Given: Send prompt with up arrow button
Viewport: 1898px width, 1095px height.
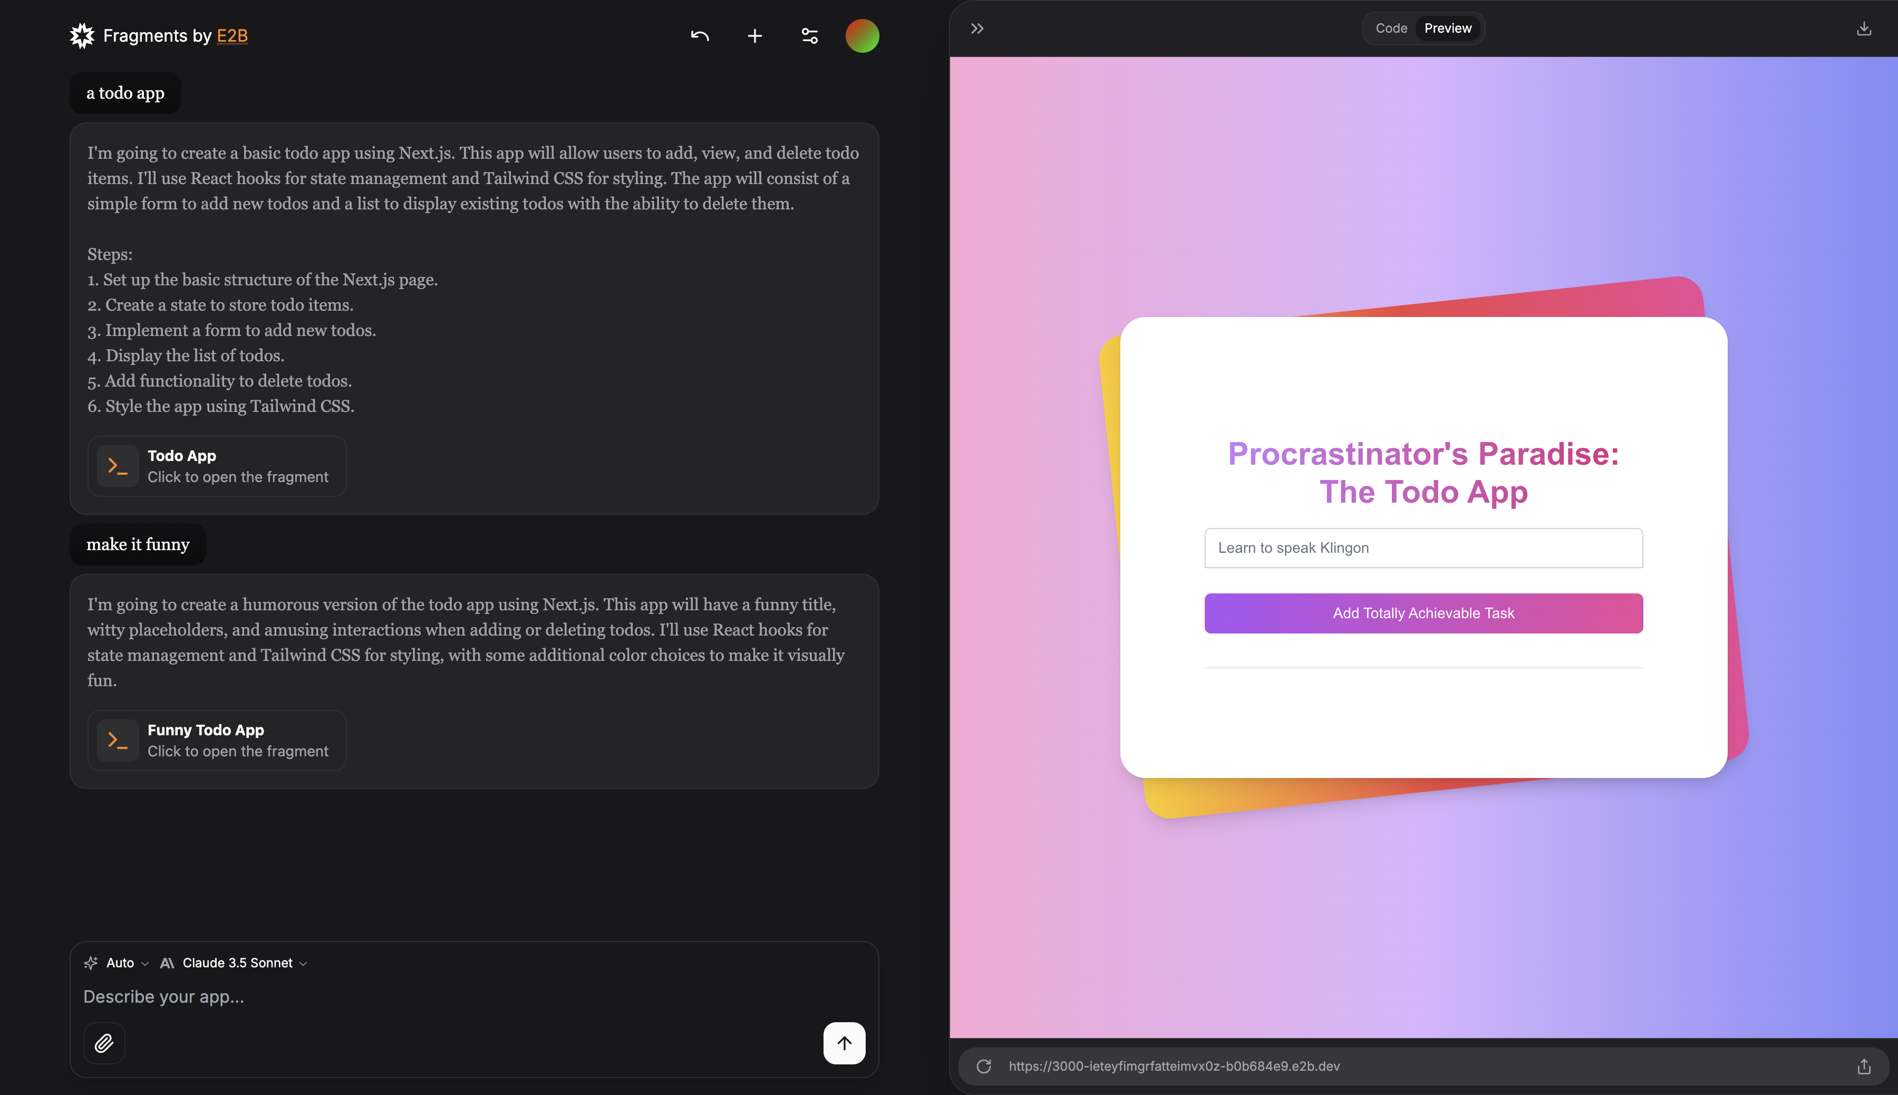Looking at the screenshot, I should [x=844, y=1043].
